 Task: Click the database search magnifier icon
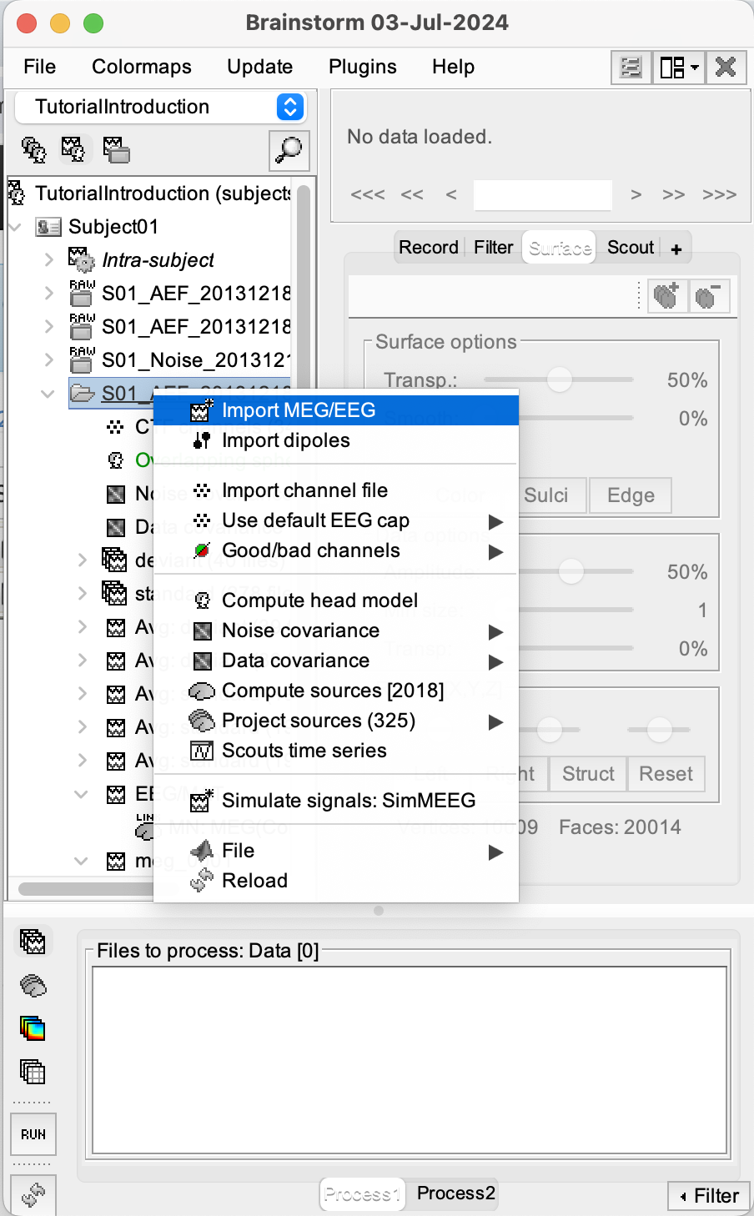[289, 150]
